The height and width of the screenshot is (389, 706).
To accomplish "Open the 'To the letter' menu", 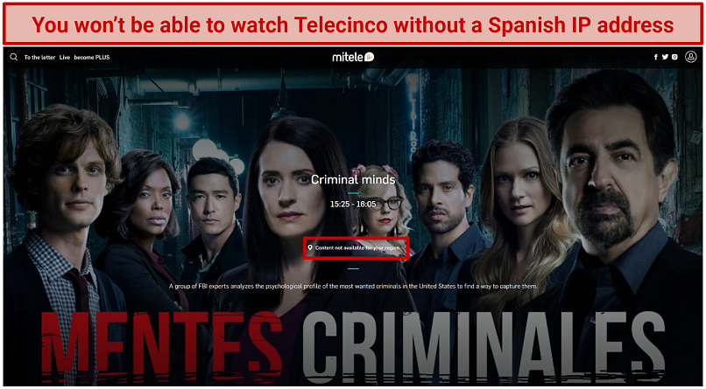I will [x=39, y=58].
